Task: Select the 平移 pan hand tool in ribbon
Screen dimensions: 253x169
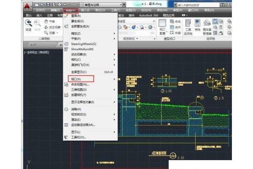Action: (50, 22)
